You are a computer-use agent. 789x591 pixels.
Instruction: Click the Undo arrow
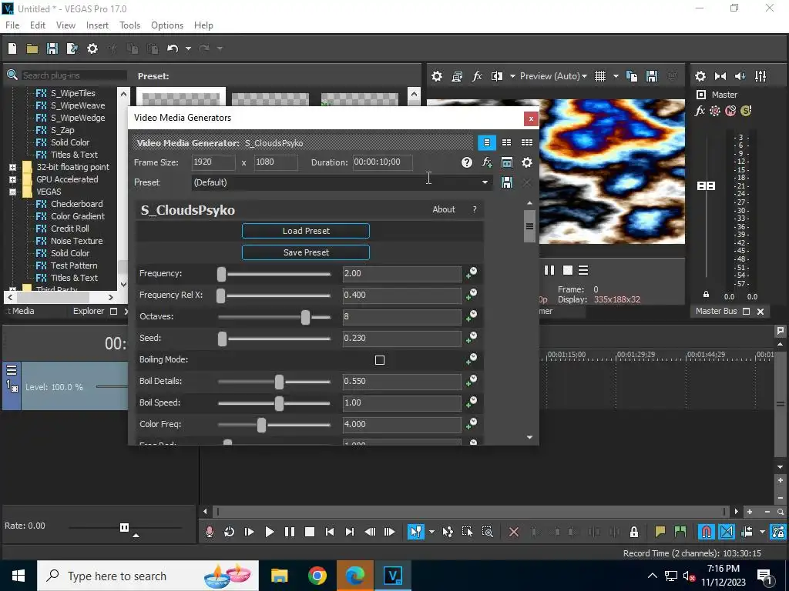(x=173, y=48)
